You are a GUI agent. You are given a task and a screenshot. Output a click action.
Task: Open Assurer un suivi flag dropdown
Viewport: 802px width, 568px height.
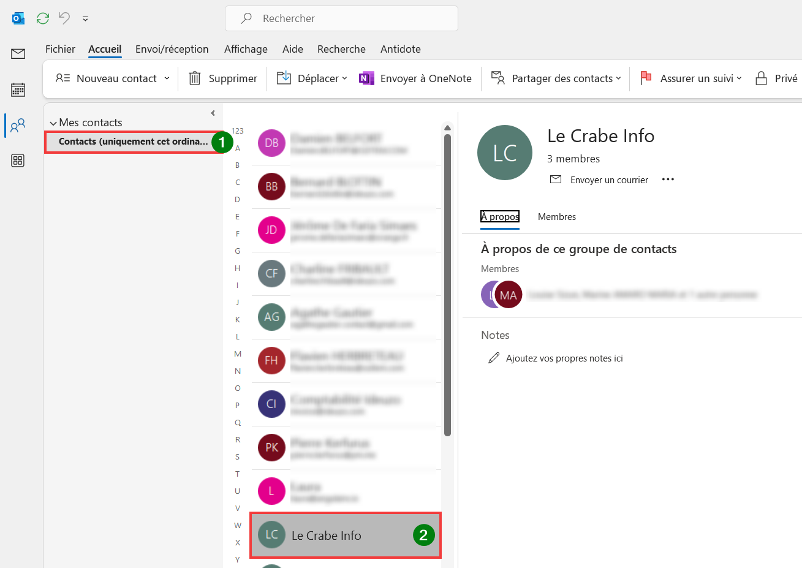coord(690,78)
